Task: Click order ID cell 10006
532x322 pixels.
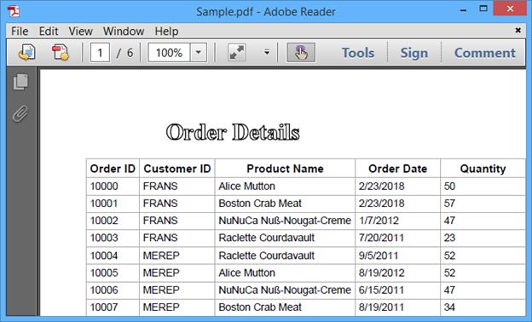Action: click(x=104, y=290)
